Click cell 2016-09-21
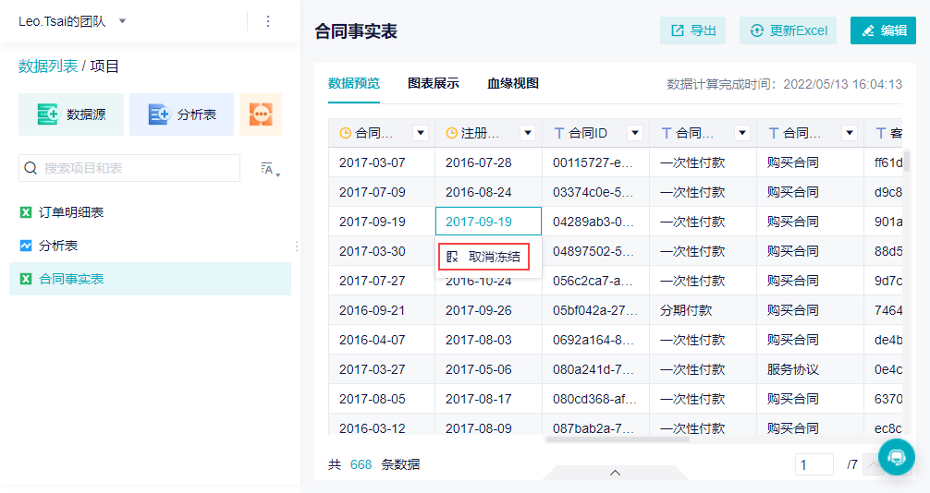This screenshot has height=493, width=930. click(382, 310)
